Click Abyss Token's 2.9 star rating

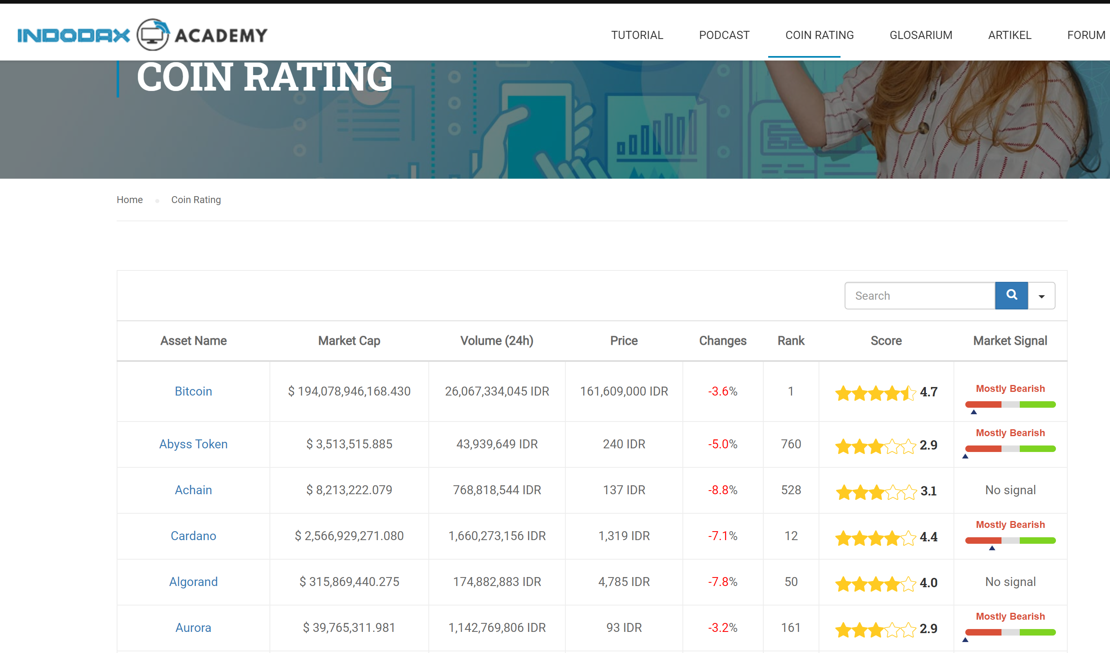point(886,445)
